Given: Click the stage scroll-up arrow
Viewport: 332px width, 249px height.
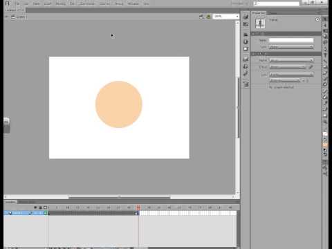Looking at the screenshot, I should (x=237, y=23).
